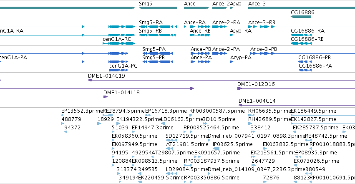Click EST feature 380549
The image size is (355, 184).
point(315,169)
